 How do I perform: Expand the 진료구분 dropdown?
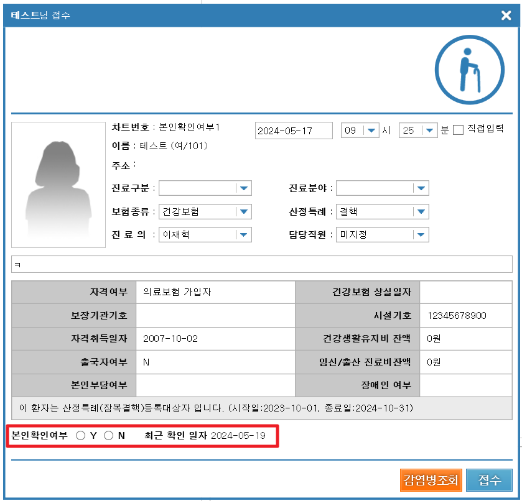[243, 188]
